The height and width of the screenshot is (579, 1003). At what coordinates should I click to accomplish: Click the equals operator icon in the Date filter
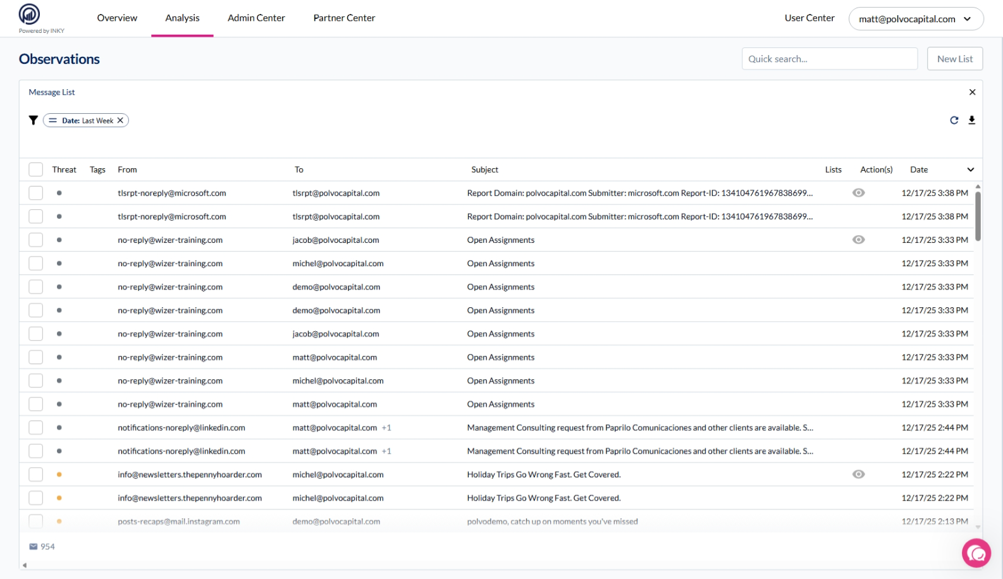click(x=53, y=121)
